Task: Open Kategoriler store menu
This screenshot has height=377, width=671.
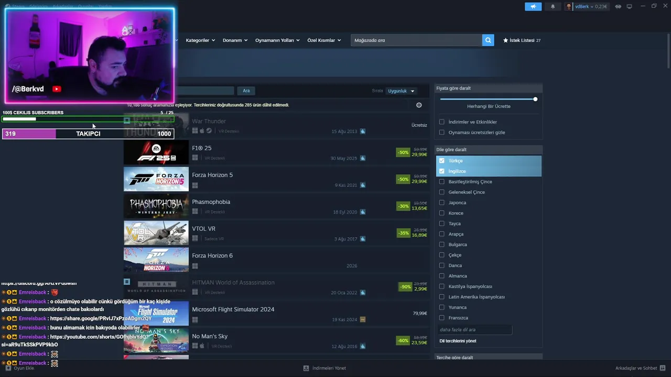Action: 200,40
